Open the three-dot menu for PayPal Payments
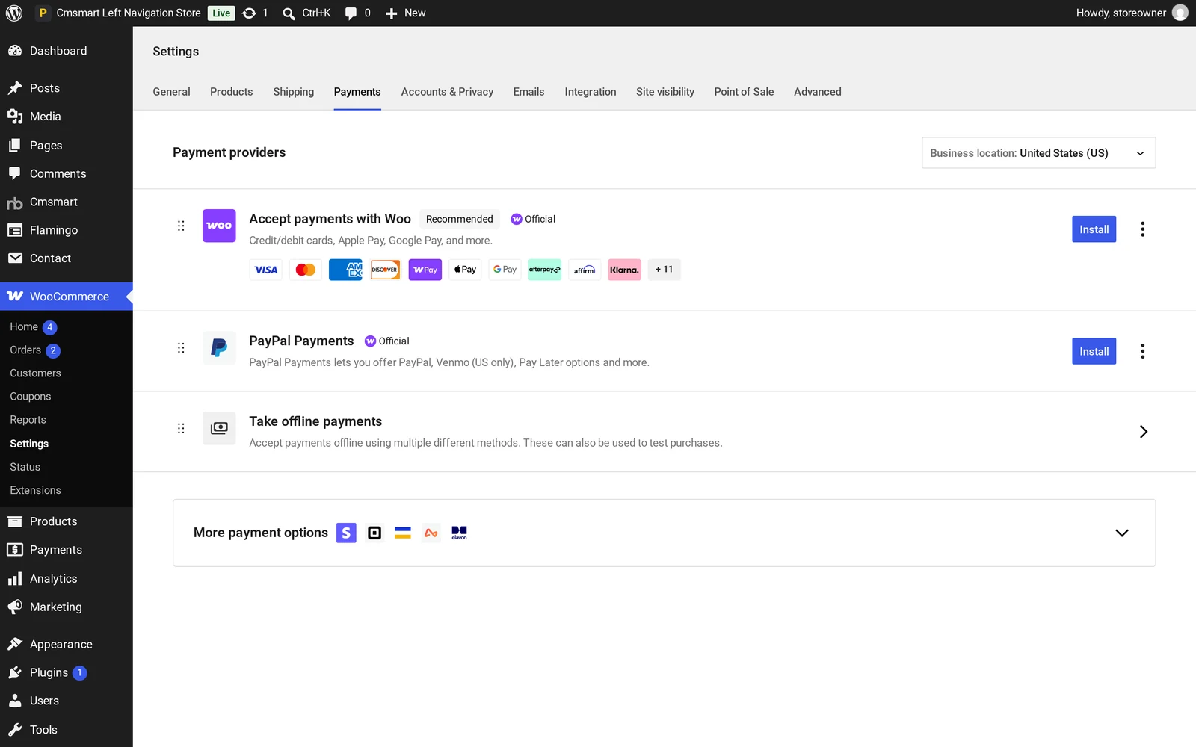Viewport: 1196px width, 747px height. 1142,351
